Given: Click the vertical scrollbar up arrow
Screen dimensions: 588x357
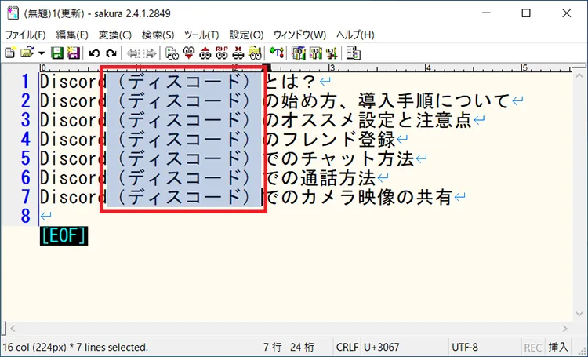Looking at the screenshot, I should click(579, 76).
